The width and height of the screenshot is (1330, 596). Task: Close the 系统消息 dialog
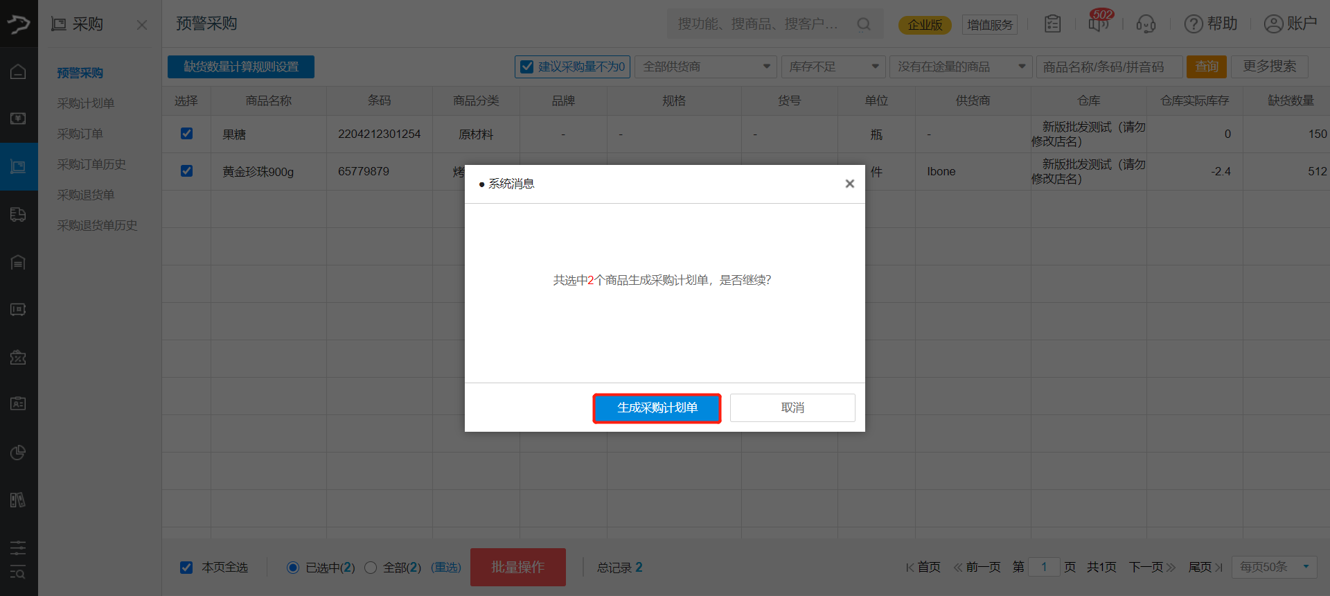point(850,184)
